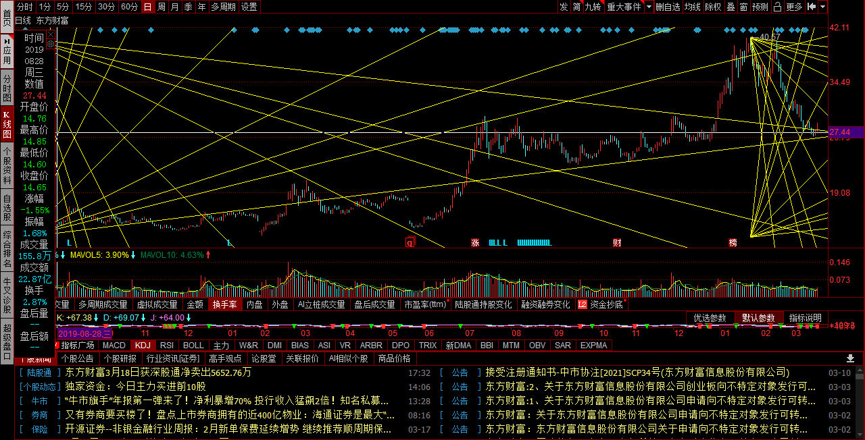865x440 pixels.
Task: Click the 发 toolbar button
Action: click(x=564, y=7)
